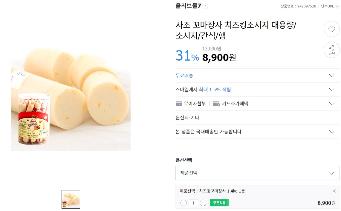
Task: Click the 카드추가혜택 card icon
Action: [216, 104]
